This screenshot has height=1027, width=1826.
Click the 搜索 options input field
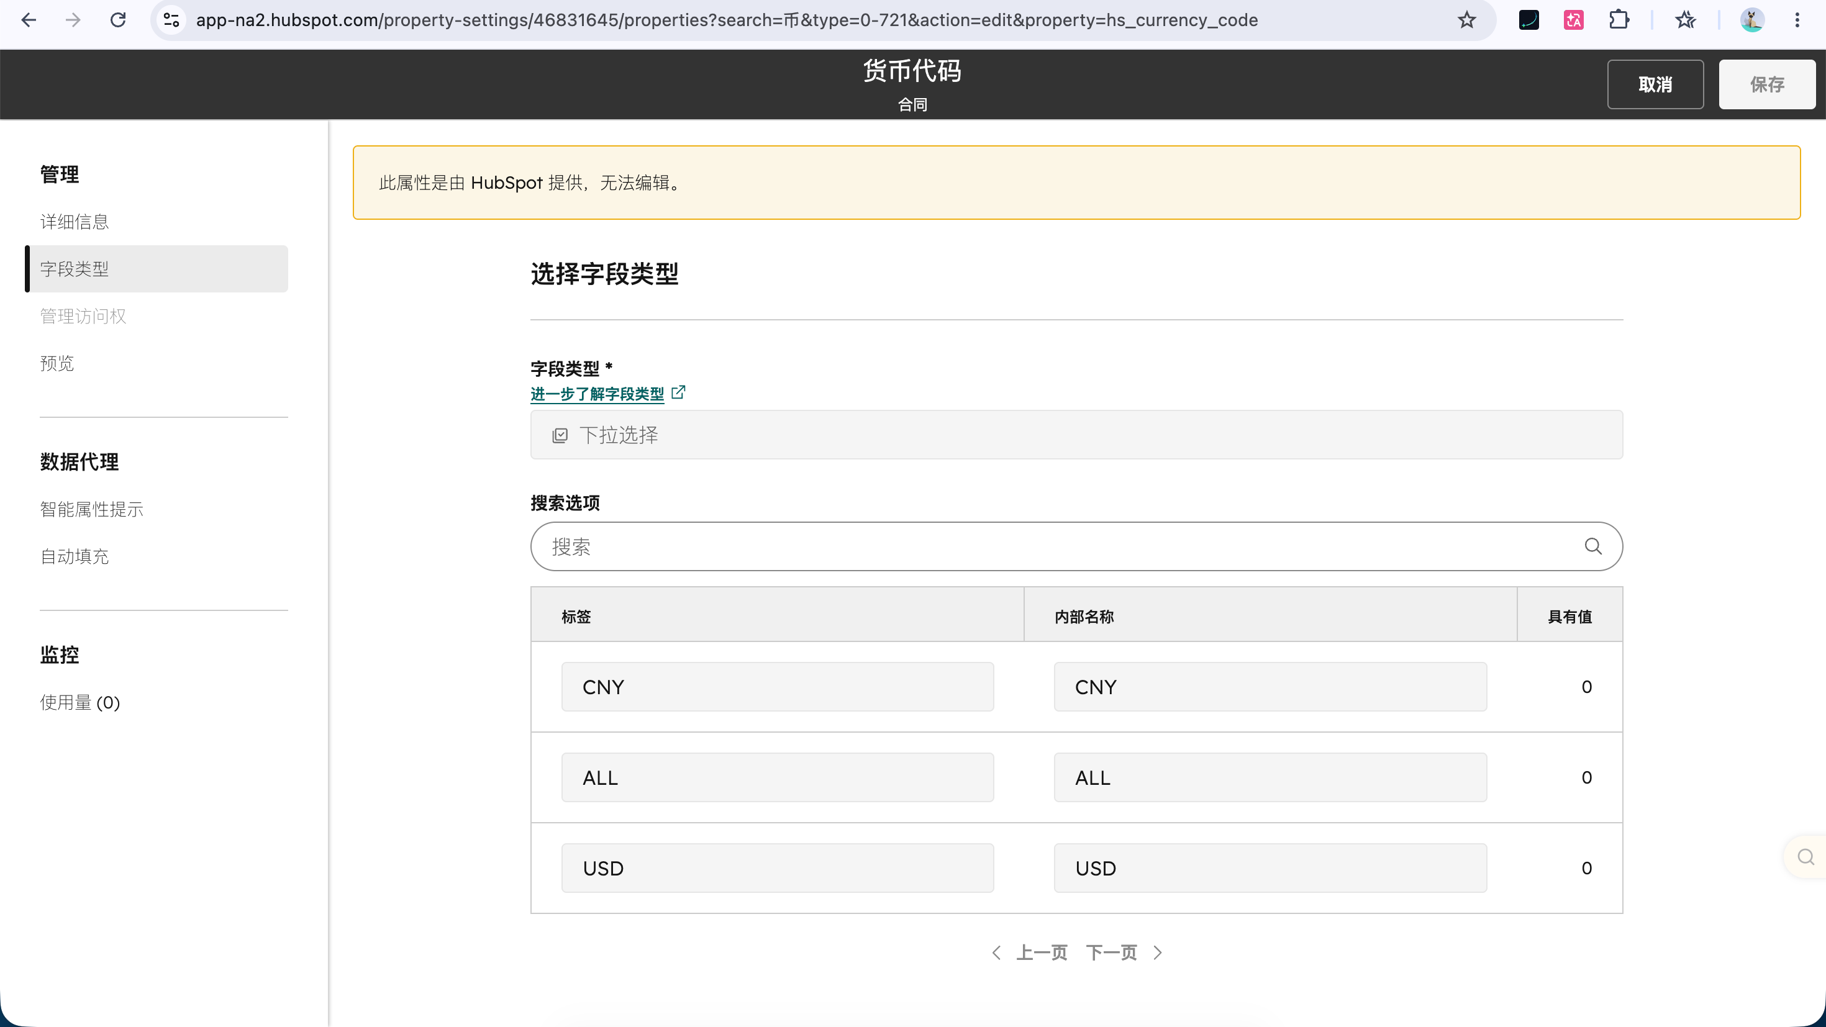tap(1076, 546)
